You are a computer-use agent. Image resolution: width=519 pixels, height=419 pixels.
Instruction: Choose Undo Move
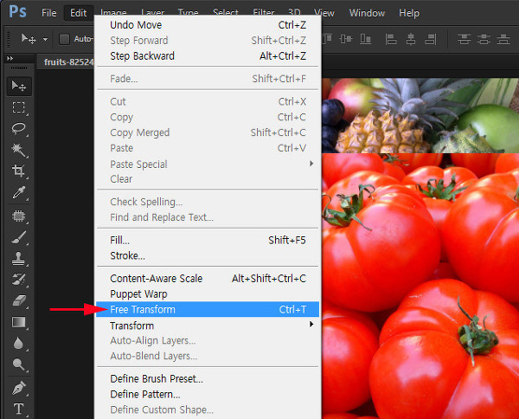208,25
